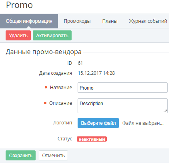Click the green Активировать button
Viewport: 170px width, 164px height.
pyautogui.click(x=52, y=36)
